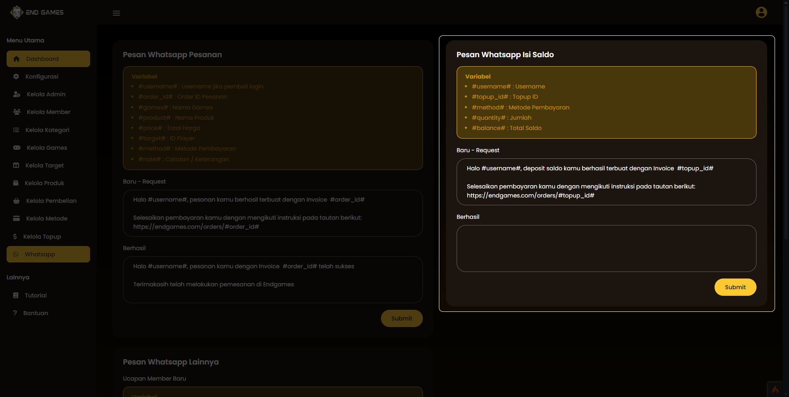Click '#note# : Catatan / Keterangan' text
The height and width of the screenshot is (397, 789).
click(183, 159)
